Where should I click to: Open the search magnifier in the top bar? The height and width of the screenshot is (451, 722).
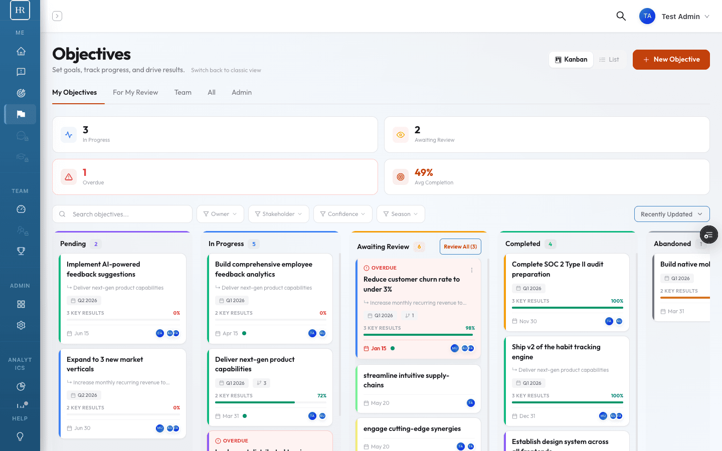(x=621, y=16)
